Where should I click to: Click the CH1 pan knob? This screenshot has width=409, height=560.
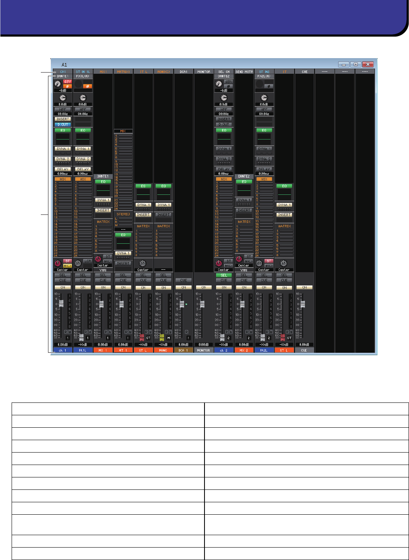[x=58, y=263]
